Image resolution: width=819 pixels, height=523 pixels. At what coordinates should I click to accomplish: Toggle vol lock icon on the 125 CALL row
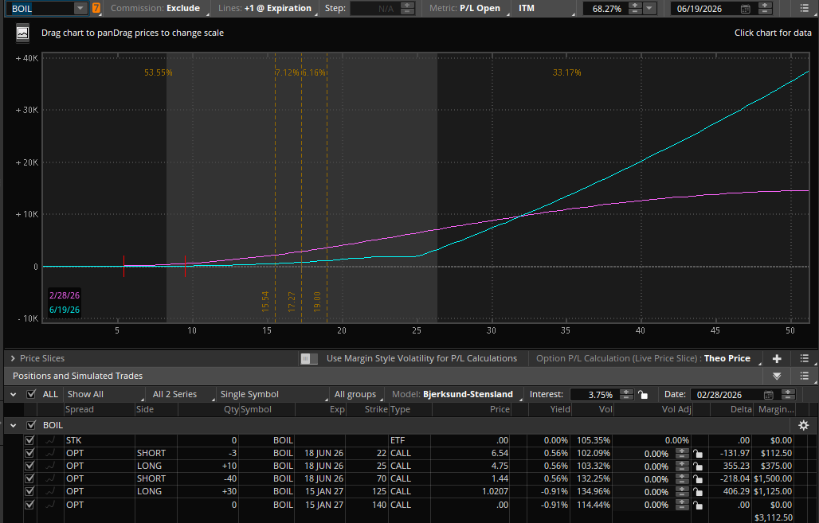pyautogui.click(x=697, y=491)
